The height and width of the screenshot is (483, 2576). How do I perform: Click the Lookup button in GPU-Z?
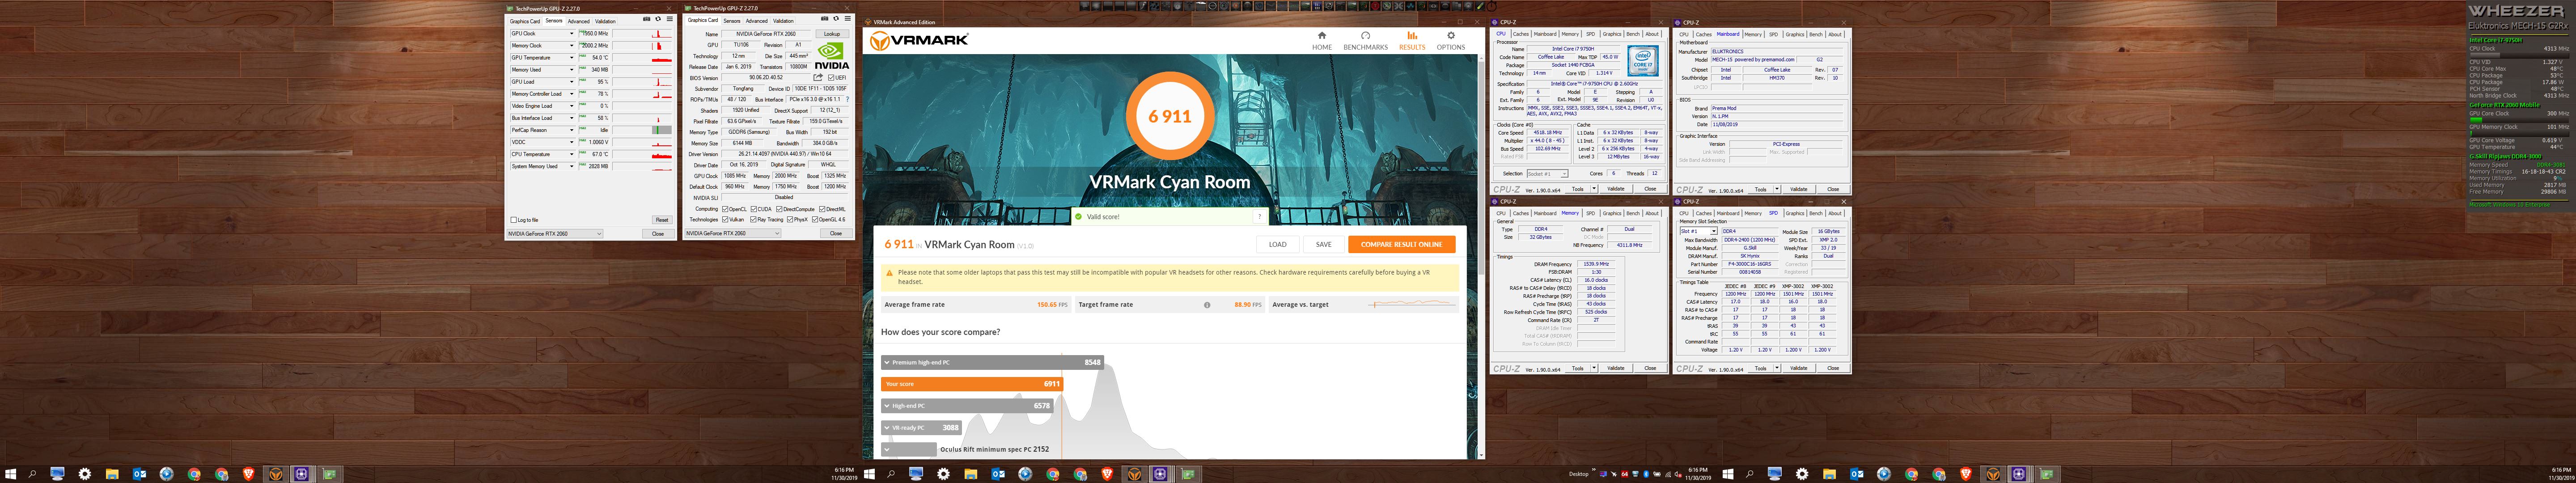pos(832,34)
